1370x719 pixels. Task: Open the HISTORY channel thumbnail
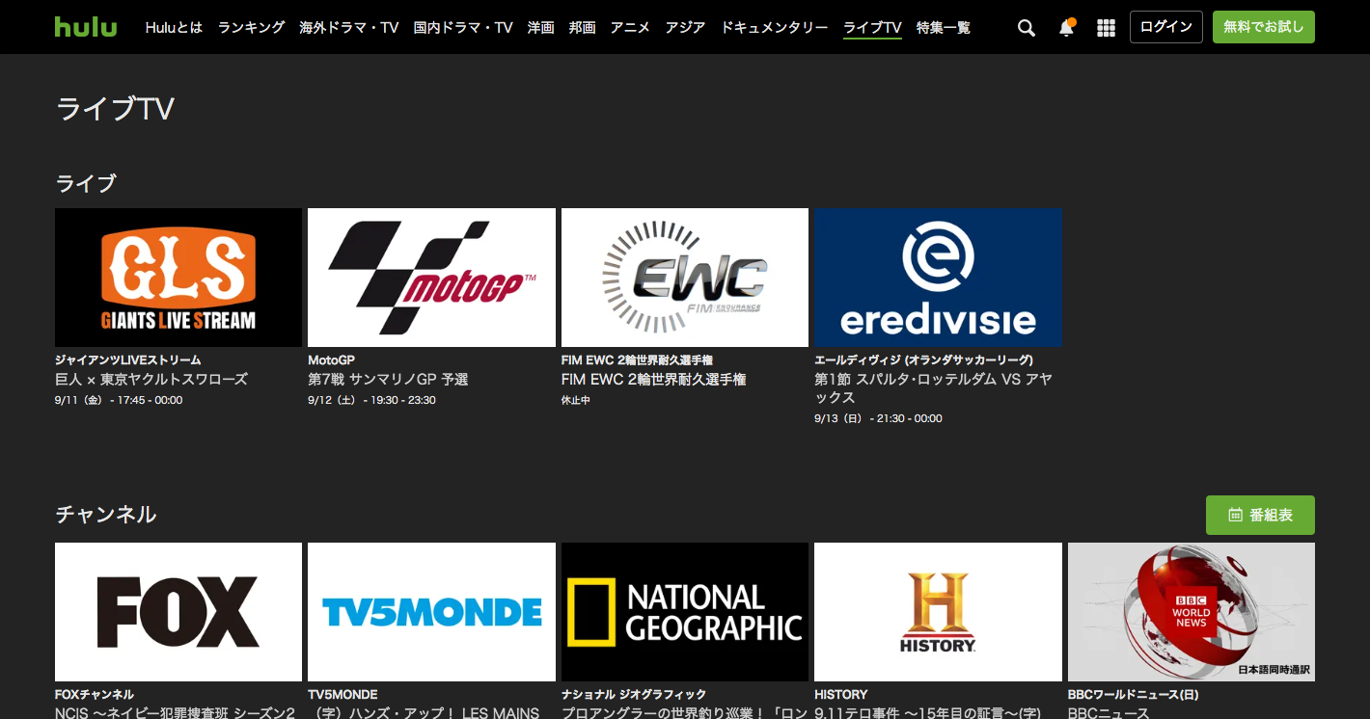(x=938, y=612)
